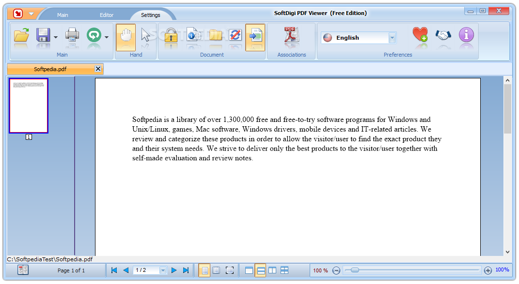Zoom in with the plus button
The height and width of the screenshot is (284, 519).
point(488,270)
